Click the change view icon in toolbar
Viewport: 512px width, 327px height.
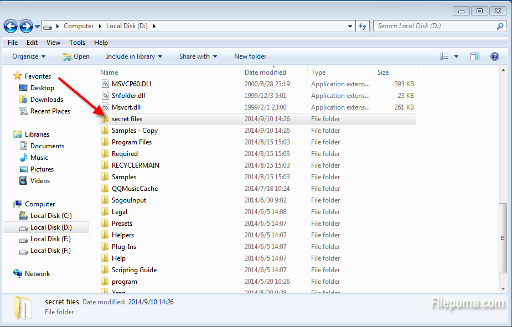pos(444,56)
